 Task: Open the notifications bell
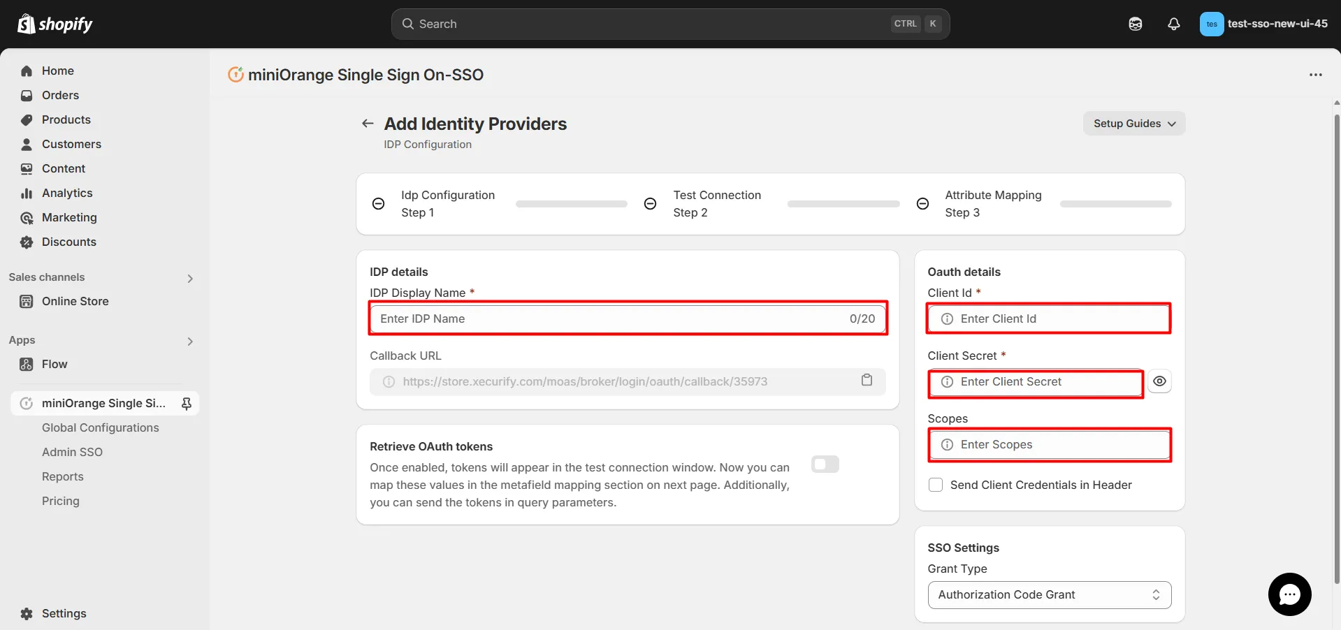[x=1174, y=24]
